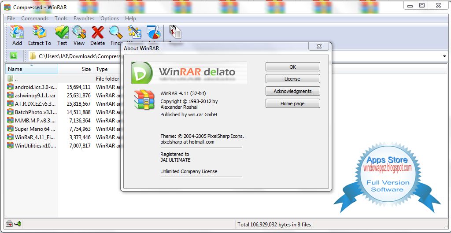
Task: Click the green delato logo in About dialog
Action: click(x=142, y=73)
